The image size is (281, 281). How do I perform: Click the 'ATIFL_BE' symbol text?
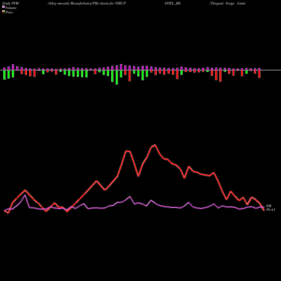tap(173, 3)
